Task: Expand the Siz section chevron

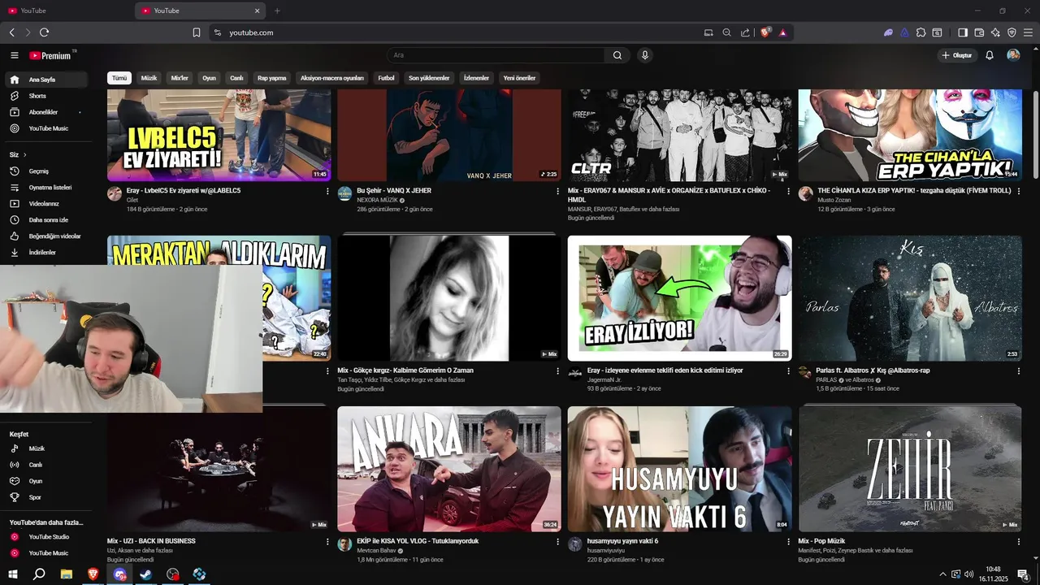Action: pyautogui.click(x=24, y=154)
